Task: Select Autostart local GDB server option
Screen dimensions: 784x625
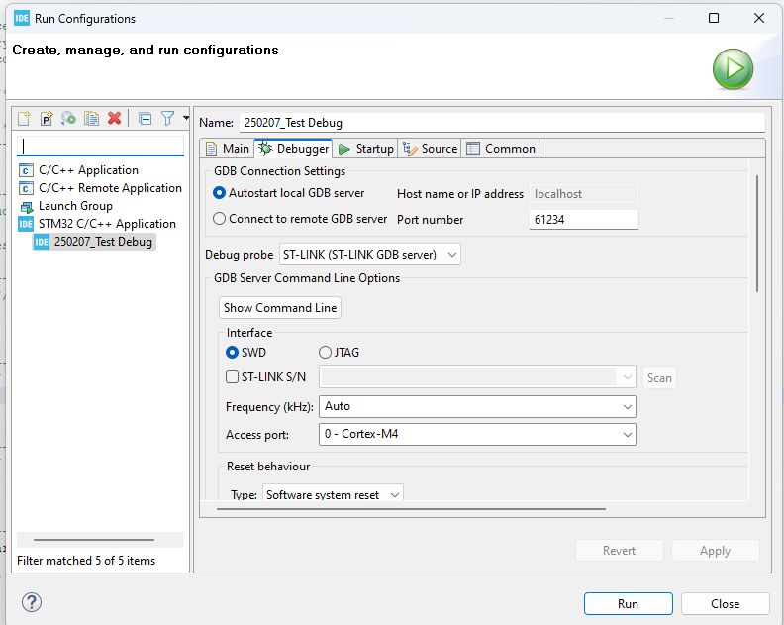Action: click(x=221, y=193)
